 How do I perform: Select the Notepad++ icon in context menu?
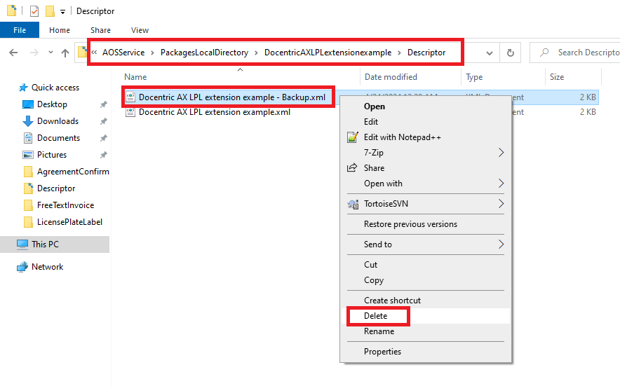[353, 137]
